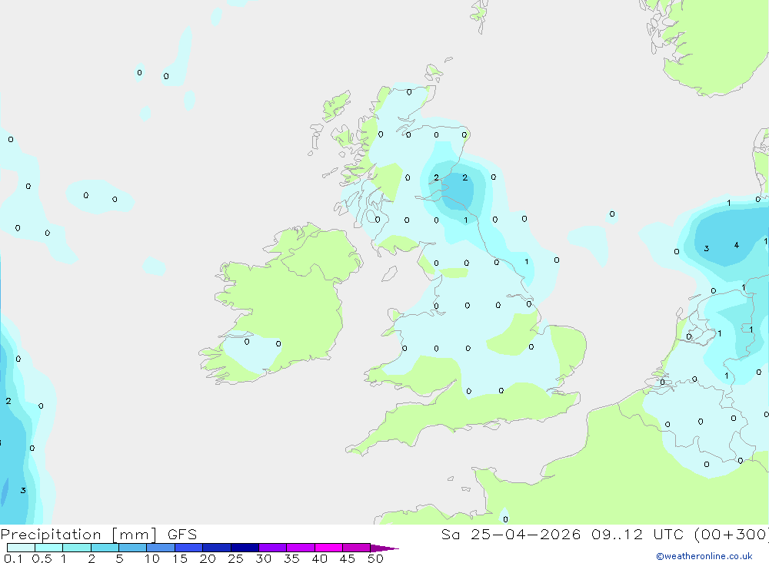
Task: Click the 'Sa 25-04-2026' date text
Action: click(x=511, y=534)
